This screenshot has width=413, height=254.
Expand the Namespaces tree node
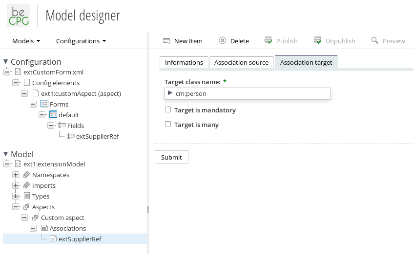pyautogui.click(x=16, y=175)
